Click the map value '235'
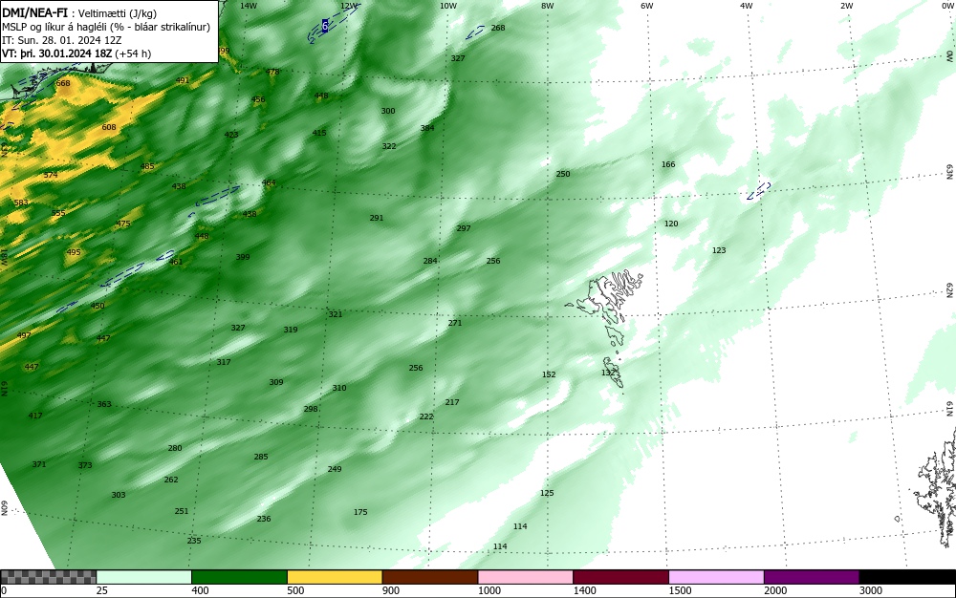Image resolution: width=956 pixels, height=598 pixels. coord(194,541)
